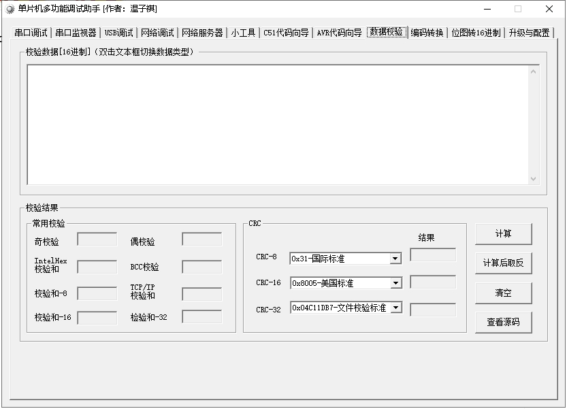Click the 常用校验 group label
567x409 pixels.
coord(48,223)
